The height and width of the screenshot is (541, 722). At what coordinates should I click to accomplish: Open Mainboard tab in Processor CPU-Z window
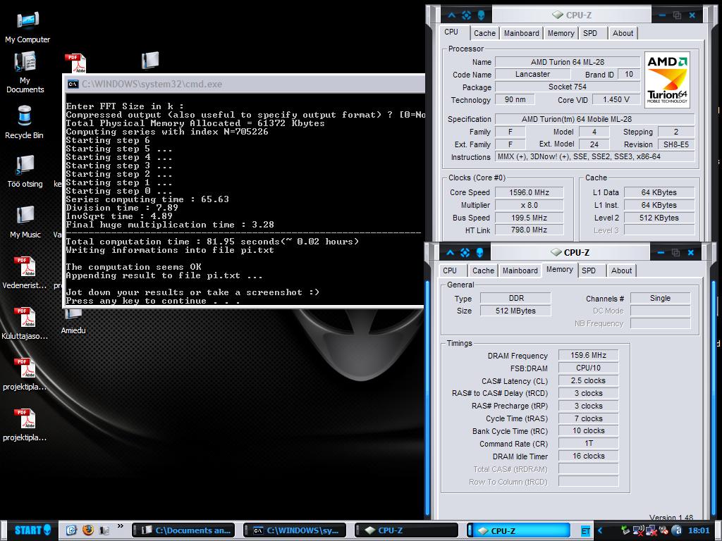coord(521,33)
